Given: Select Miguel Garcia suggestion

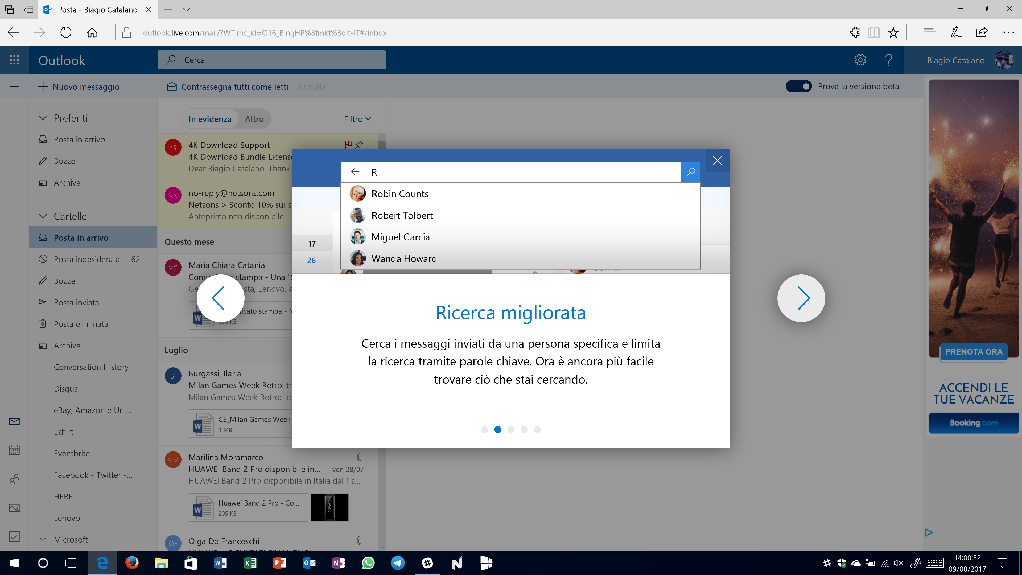Looking at the screenshot, I should 521,237.
